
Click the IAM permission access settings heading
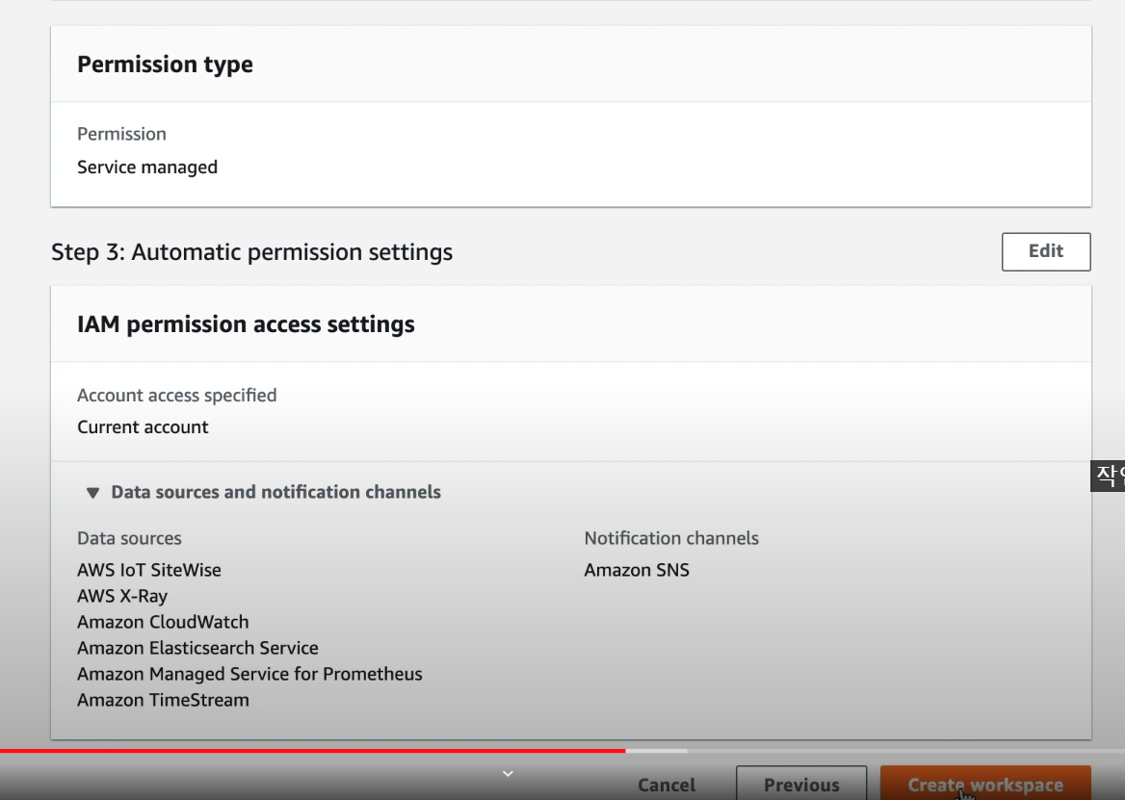tap(247, 324)
